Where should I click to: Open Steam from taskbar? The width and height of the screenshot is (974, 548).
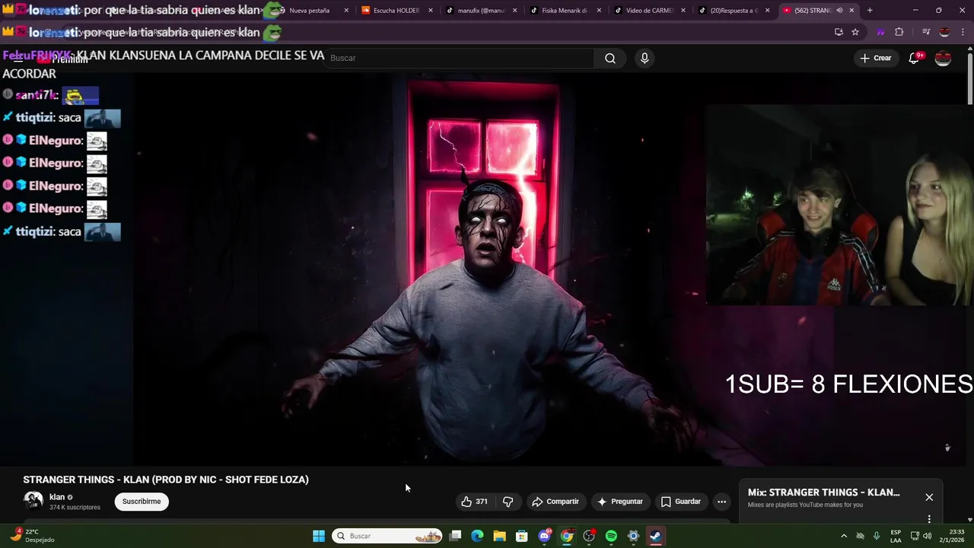(x=655, y=536)
